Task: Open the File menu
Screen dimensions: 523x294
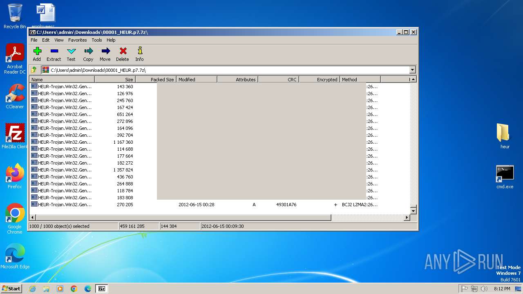Action: click(34, 40)
